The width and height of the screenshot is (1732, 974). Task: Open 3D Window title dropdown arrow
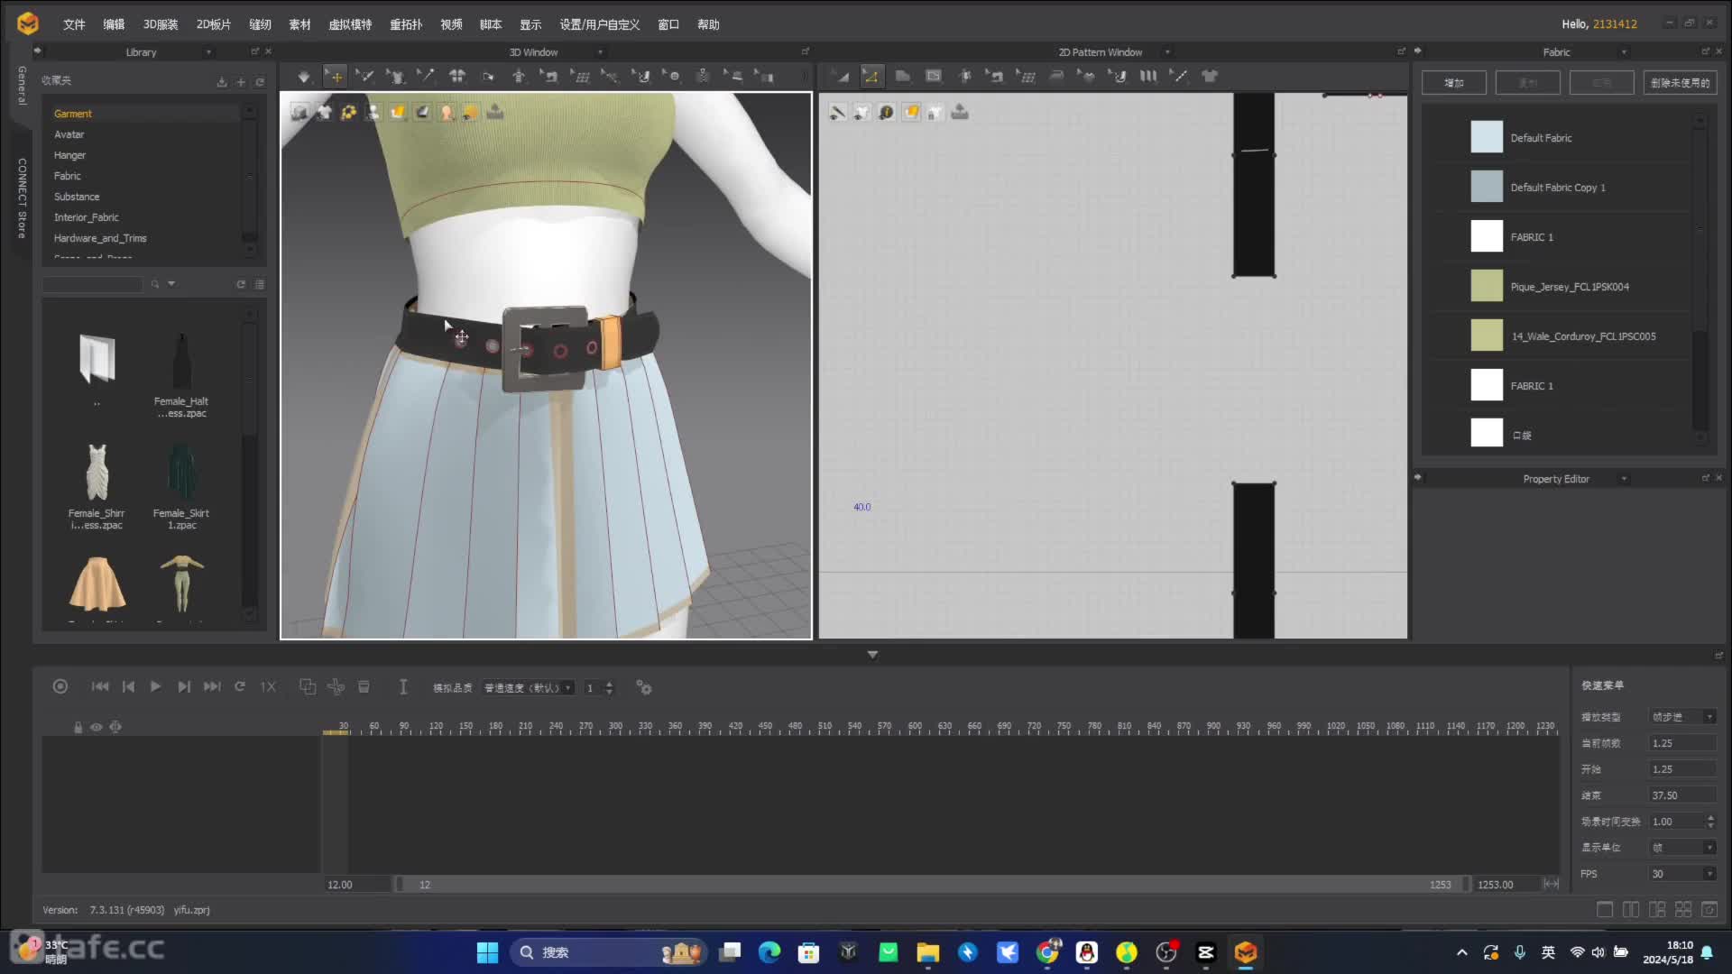point(600,52)
